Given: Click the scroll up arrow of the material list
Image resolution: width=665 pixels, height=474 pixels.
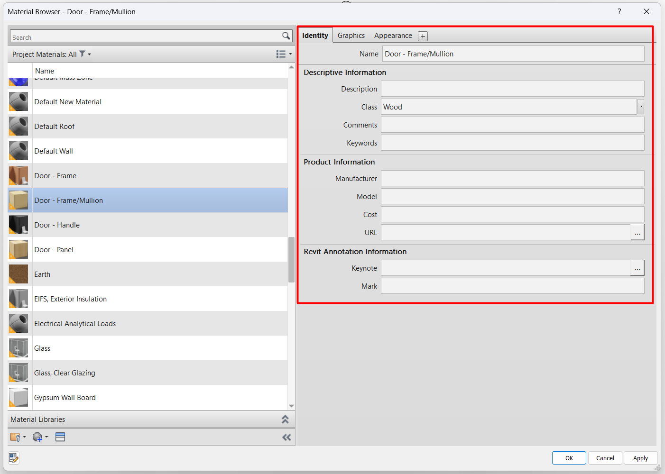Looking at the screenshot, I should 291,67.
